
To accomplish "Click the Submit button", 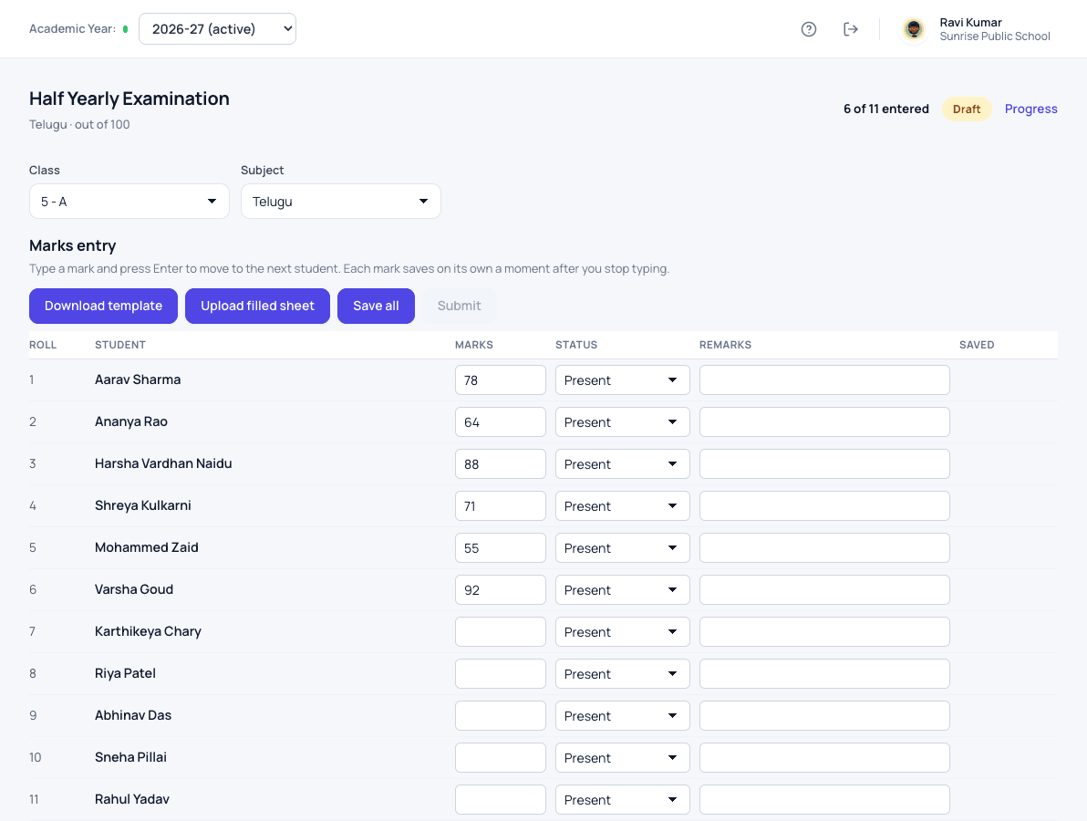I will click(x=459, y=306).
